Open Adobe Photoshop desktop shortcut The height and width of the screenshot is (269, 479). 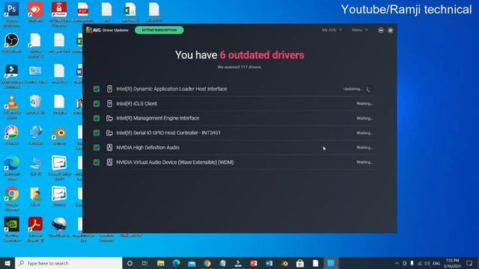pos(12,13)
